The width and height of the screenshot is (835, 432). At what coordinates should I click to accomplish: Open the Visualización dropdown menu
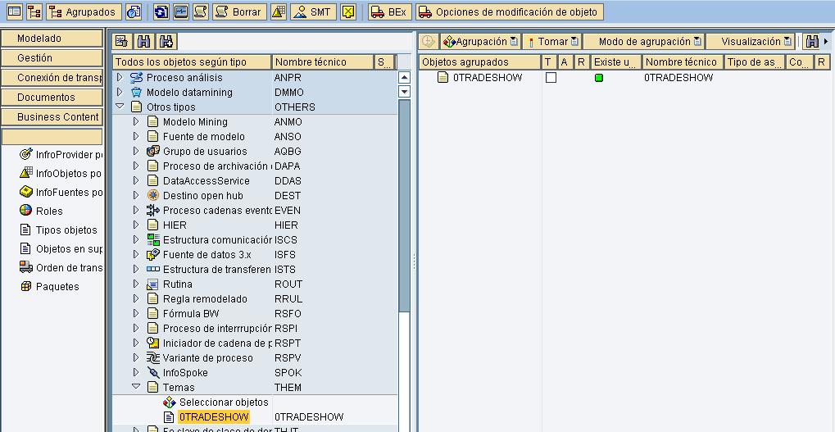pos(756,42)
